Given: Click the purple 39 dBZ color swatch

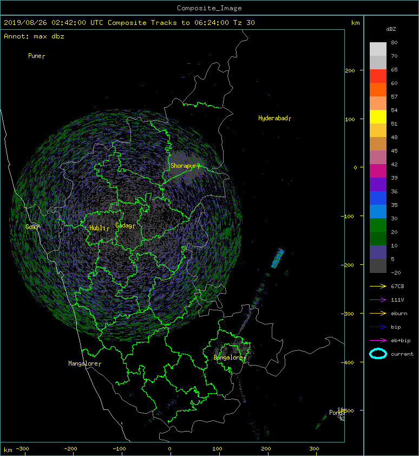Looking at the screenshot, I should pyautogui.click(x=378, y=185).
